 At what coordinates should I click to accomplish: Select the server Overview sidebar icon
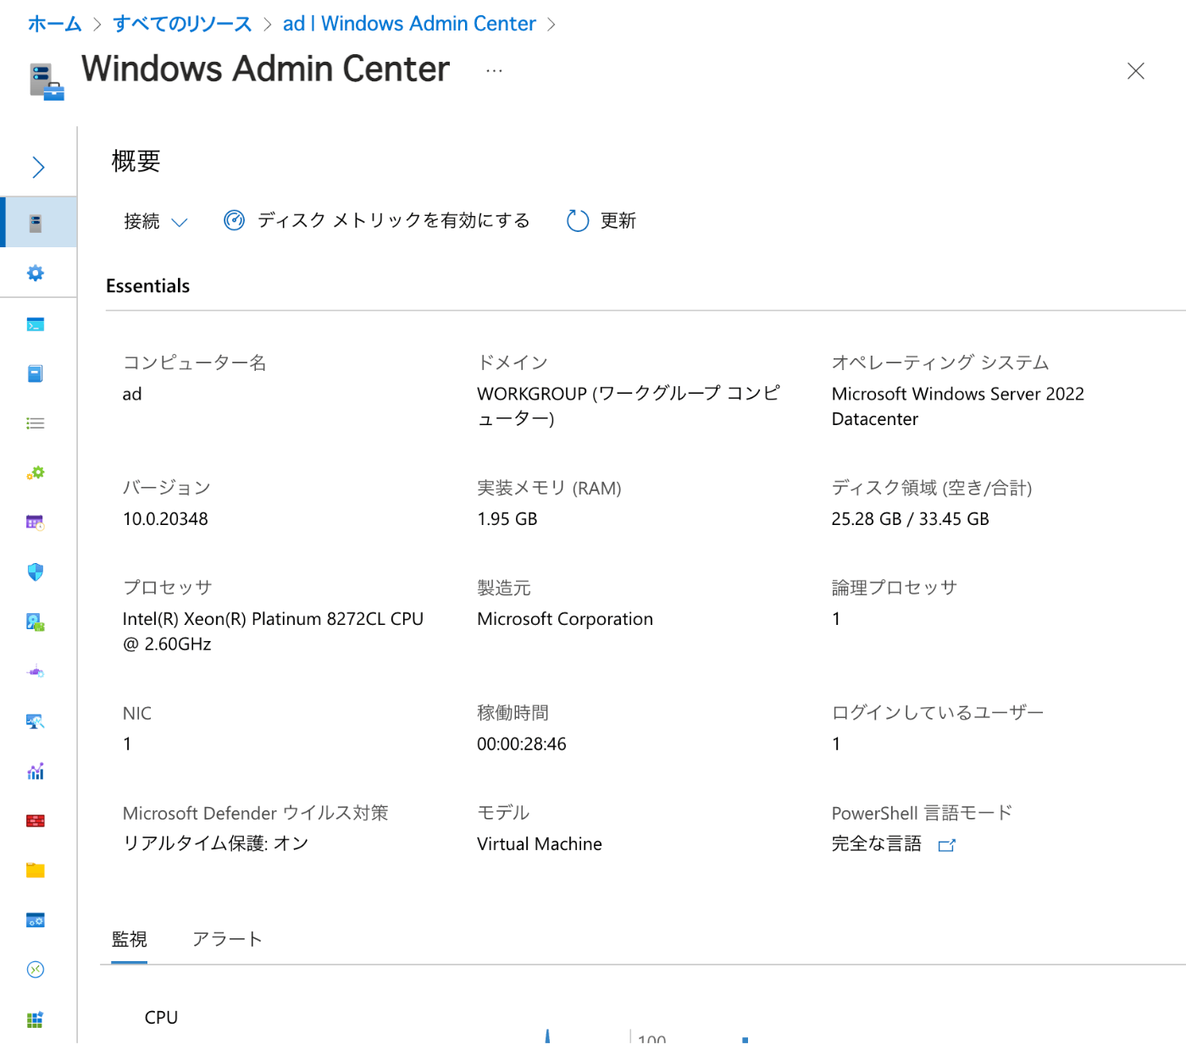[x=36, y=223]
